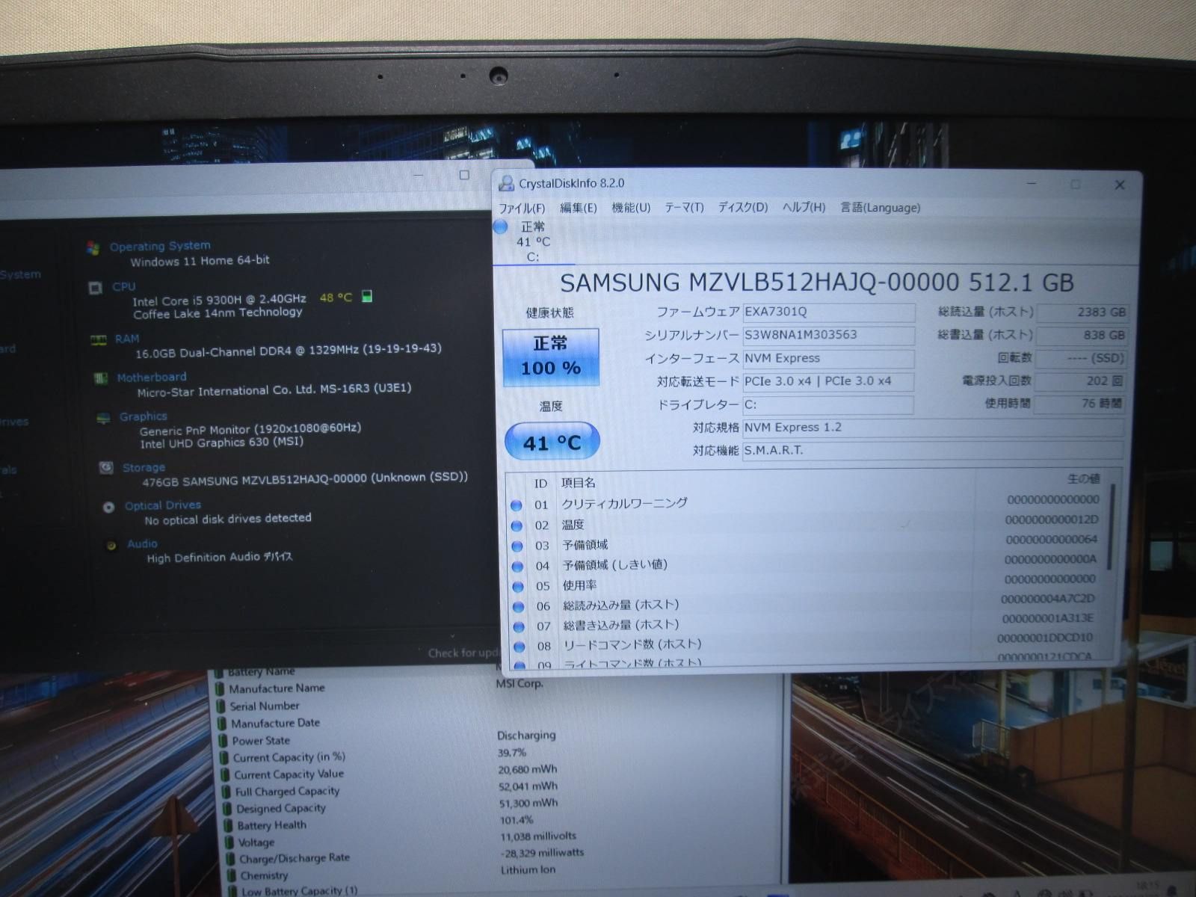
Task: Click the CrystalDiskInfo title bar app icon
Action: 506,183
